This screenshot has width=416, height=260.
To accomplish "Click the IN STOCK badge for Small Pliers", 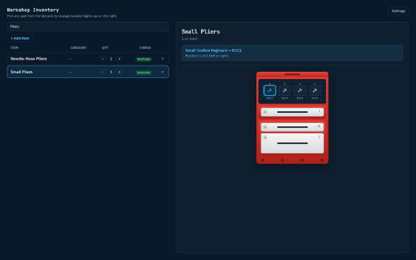I will pos(144,72).
